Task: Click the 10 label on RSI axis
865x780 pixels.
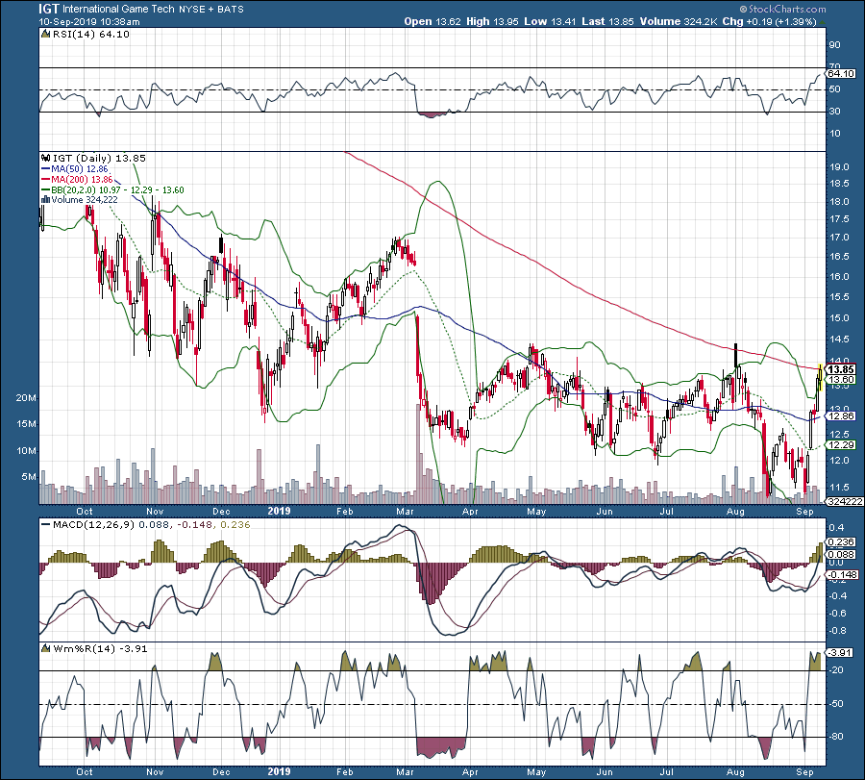Action: 834,134
